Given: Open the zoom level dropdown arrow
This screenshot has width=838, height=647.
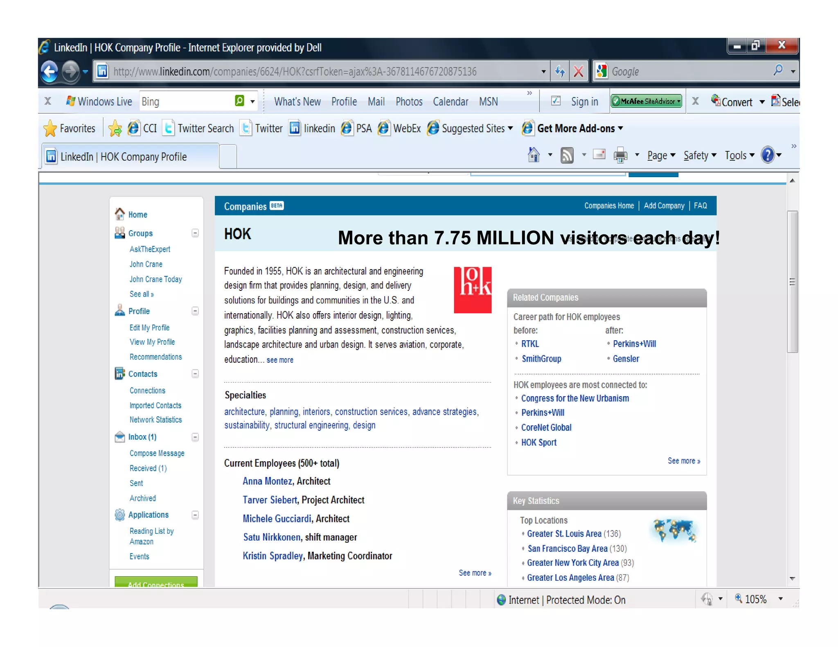Looking at the screenshot, I should tap(781, 599).
